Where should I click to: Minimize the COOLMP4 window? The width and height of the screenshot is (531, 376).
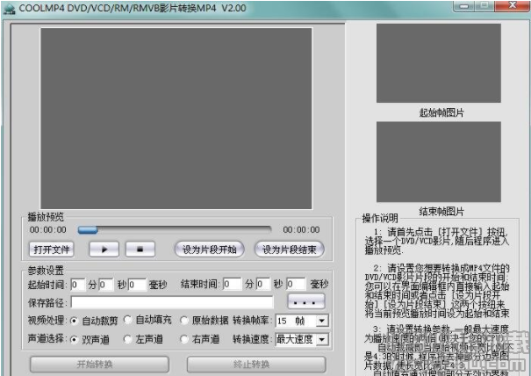pyautogui.click(x=465, y=6)
